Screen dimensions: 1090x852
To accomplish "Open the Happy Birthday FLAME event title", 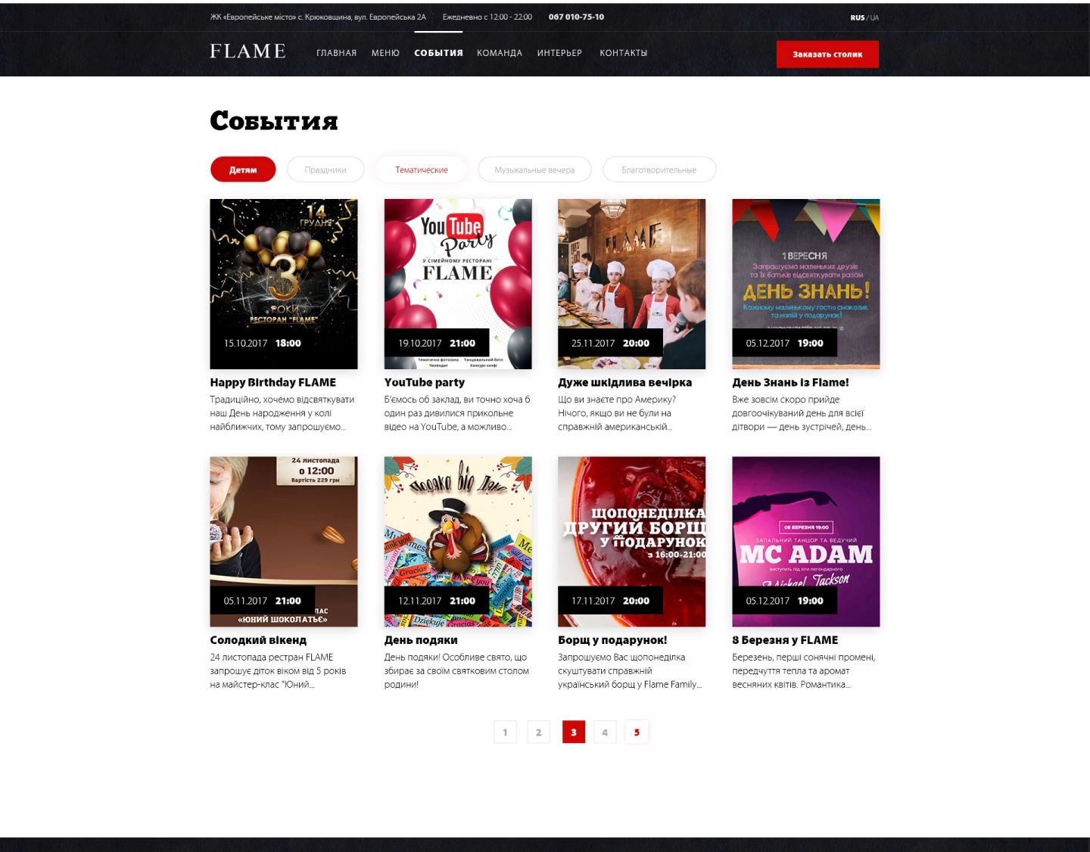I will (x=272, y=383).
